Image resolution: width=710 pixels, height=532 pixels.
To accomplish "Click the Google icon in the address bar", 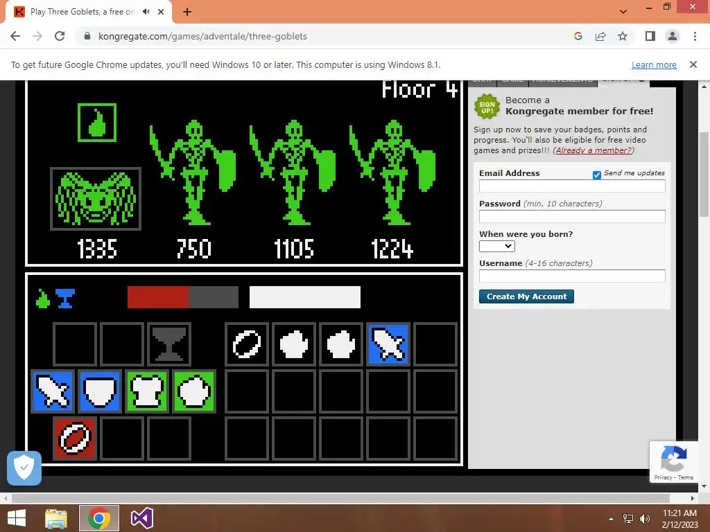I will coord(578,36).
